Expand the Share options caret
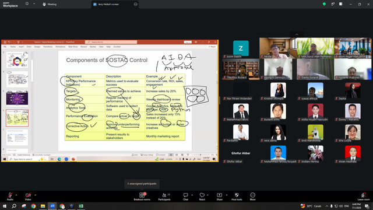Image resolution: width=373 pixels, height=210 pixels. (227, 195)
